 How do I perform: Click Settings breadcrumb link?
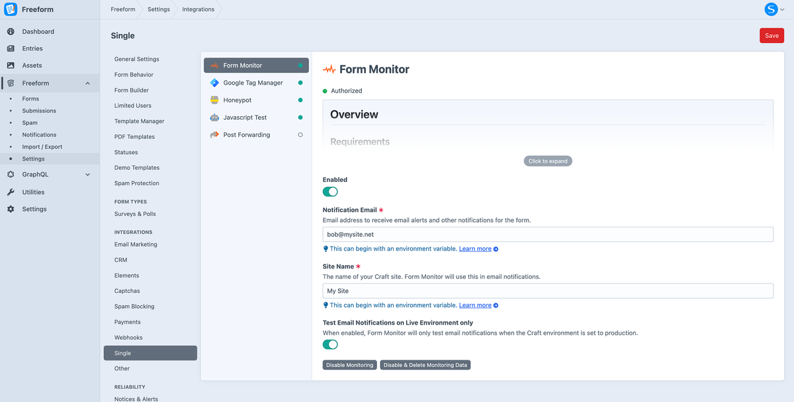(x=158, y=9)
